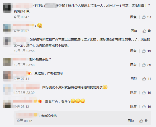156x127 pixels.
Task: Like the '真垃圾，作弊做的可' comment
Action: point(146,79)
